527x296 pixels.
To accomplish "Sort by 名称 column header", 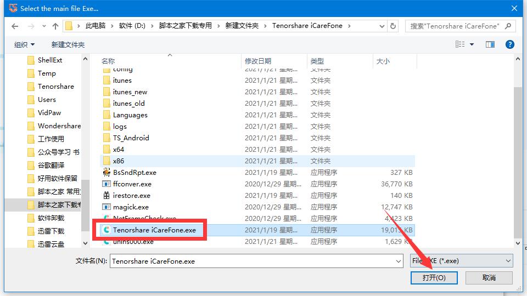I will 108,61.
